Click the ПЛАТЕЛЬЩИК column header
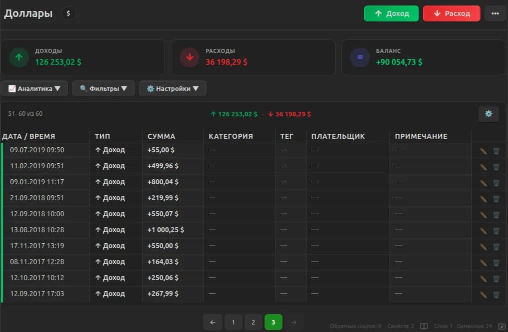 tap(338, 136)
